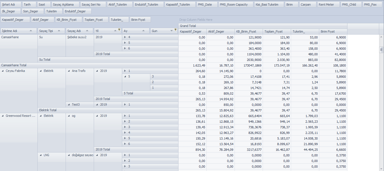Select the Birim field button
Viewport: 384px width, 171px height.
292,4
